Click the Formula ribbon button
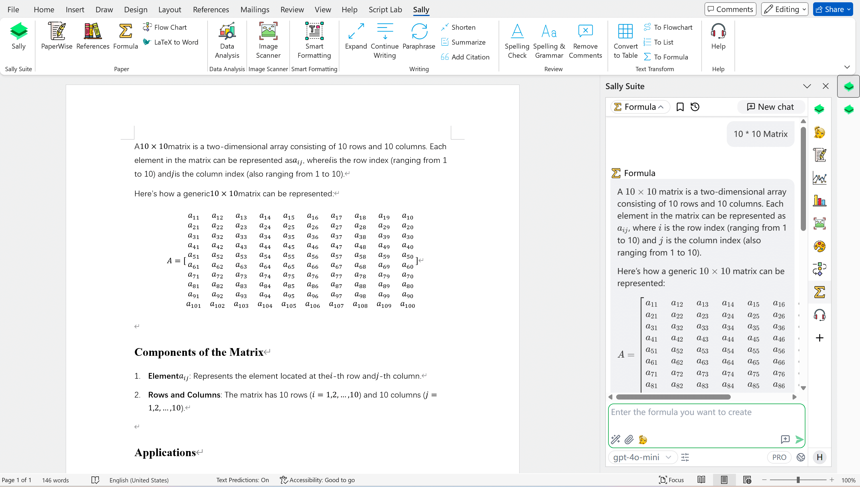Viewport: 860px width, 487px height. click(126, 36)
